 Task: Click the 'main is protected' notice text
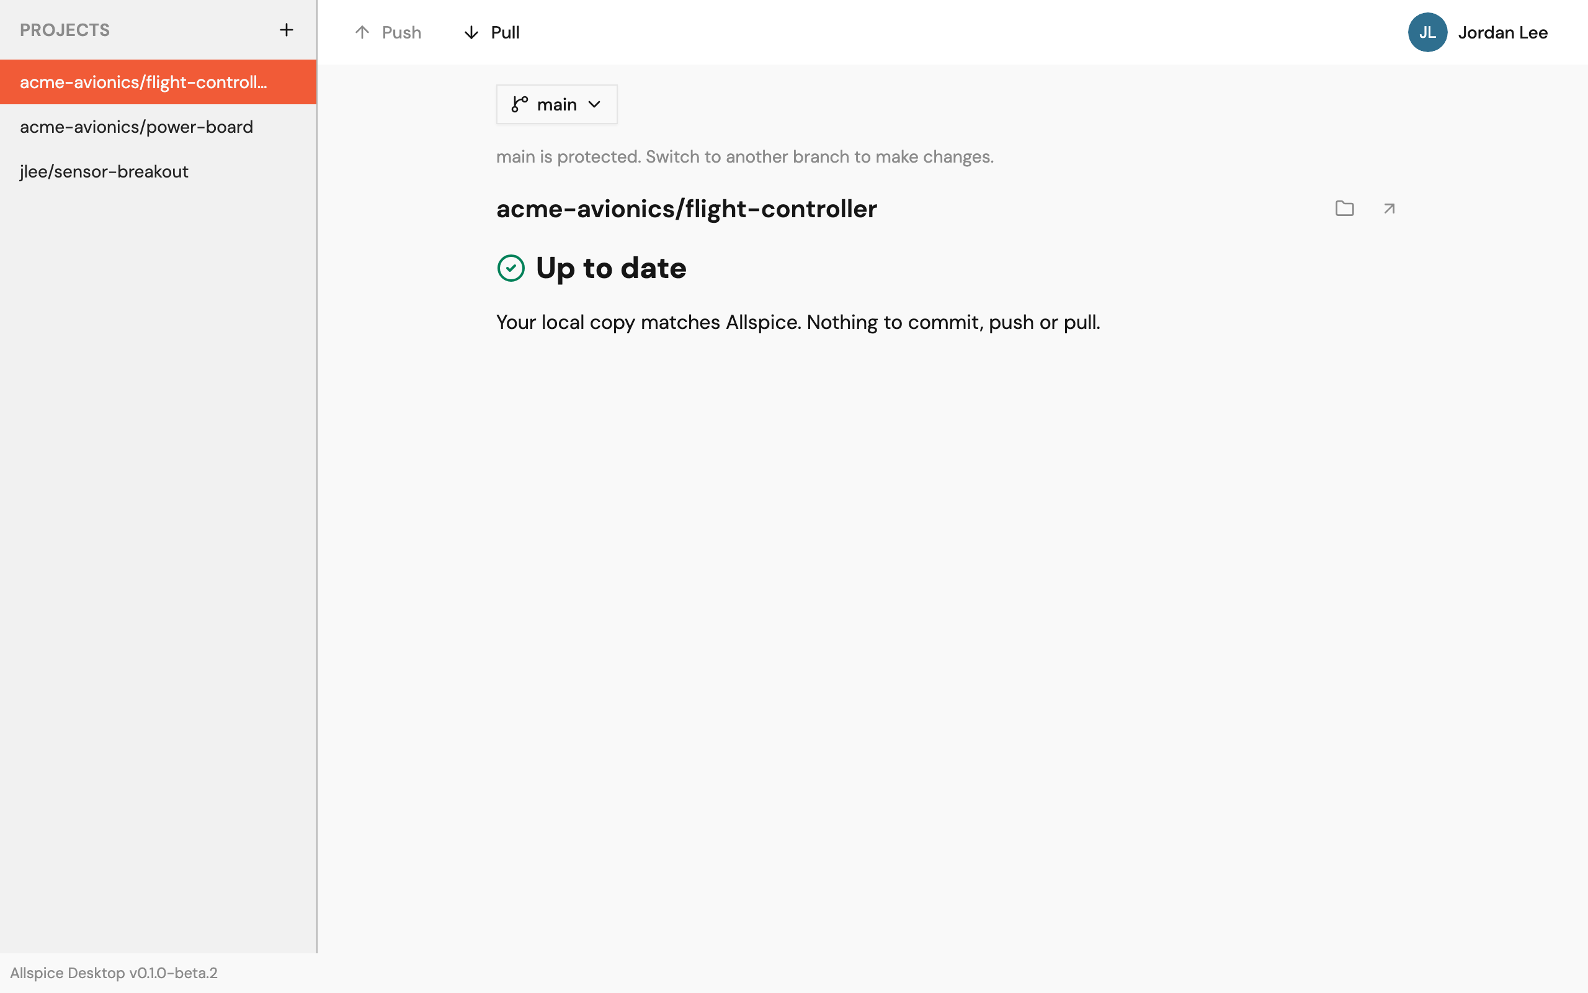coord(745,157)
